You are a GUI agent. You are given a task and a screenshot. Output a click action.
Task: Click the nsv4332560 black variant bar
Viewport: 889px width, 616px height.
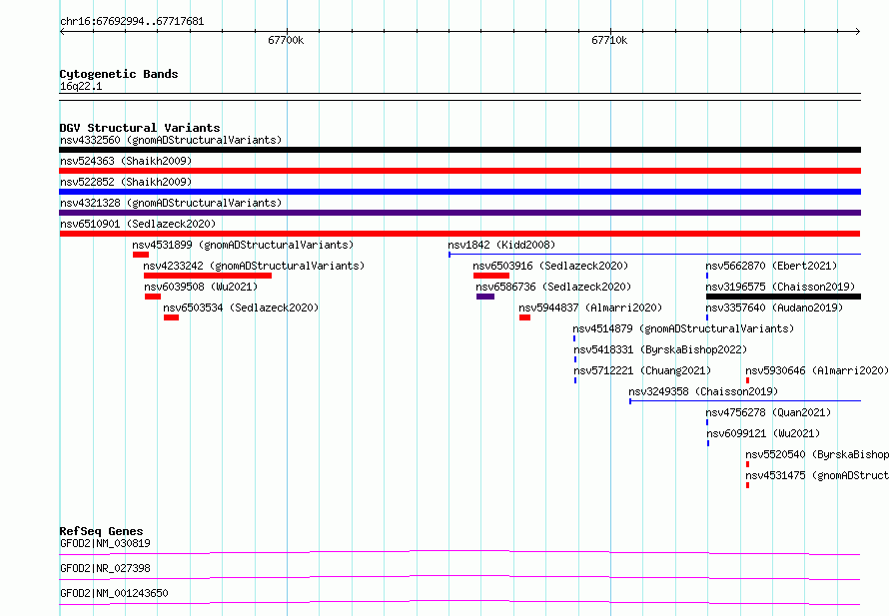pyautogui.click(x=459, y=150)
